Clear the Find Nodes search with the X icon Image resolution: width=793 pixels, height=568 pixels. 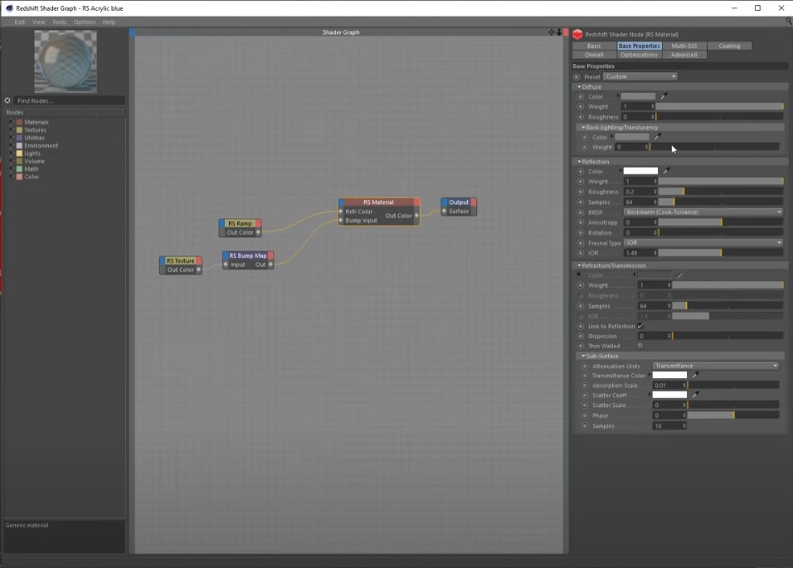[7, 100]
